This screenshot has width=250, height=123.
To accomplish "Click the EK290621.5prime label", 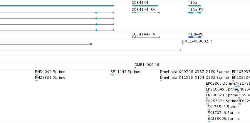I will tap(222, 95).
